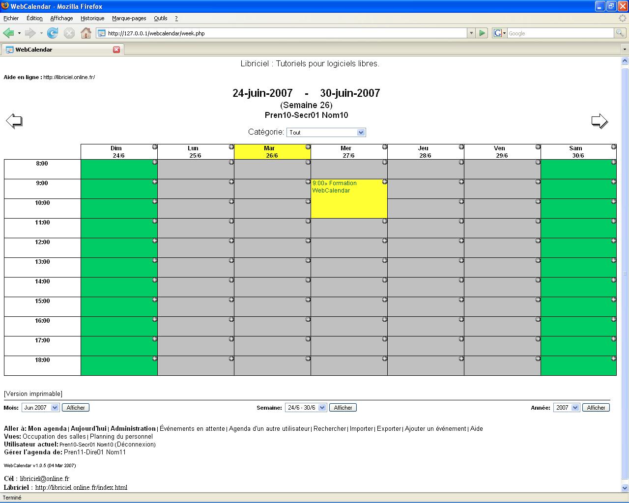Click Afficher button next to Mois
This screenshot has width=629, height=503.
click(x=76, y=408)
